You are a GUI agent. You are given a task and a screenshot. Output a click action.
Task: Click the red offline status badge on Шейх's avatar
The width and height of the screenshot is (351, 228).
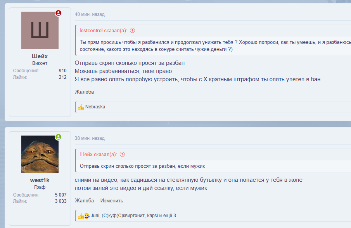point(58,13)
